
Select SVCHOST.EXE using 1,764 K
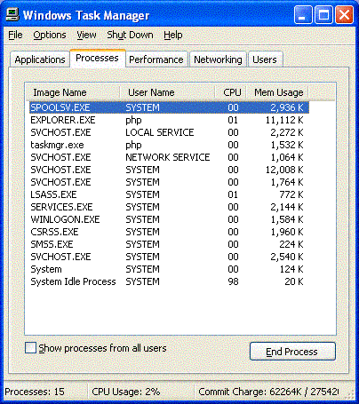coord(169,182)
